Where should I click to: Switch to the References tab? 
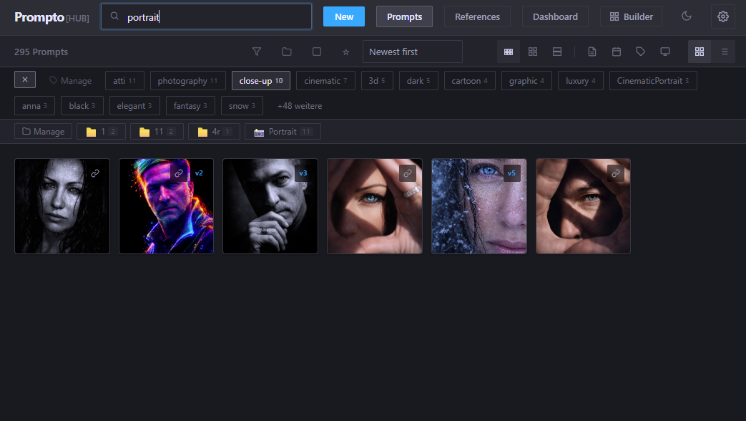click(x=477, y=16)
